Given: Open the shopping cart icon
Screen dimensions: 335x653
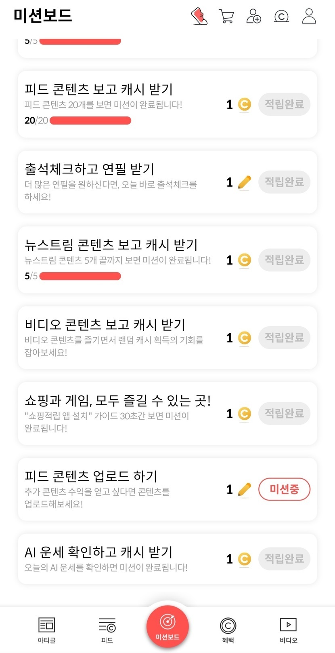Looking at the screenshot, I should point(226,16).
